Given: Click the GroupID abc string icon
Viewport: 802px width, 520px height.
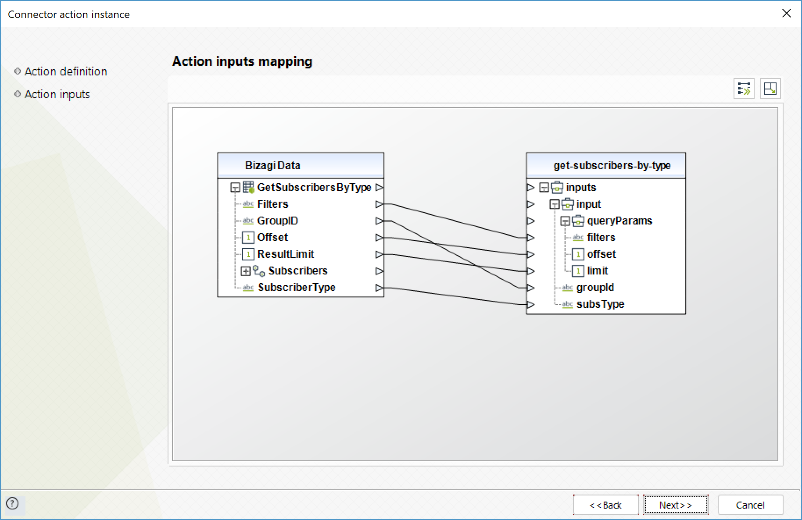Looking at the screenshot, I should tap(248, 221).
